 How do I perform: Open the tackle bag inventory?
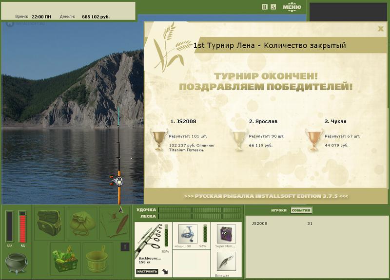[x=49, y=223]
